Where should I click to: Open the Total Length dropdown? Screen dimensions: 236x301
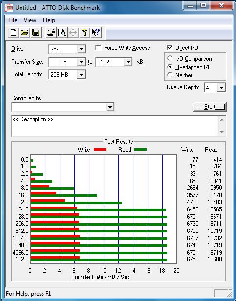(81, 74)
